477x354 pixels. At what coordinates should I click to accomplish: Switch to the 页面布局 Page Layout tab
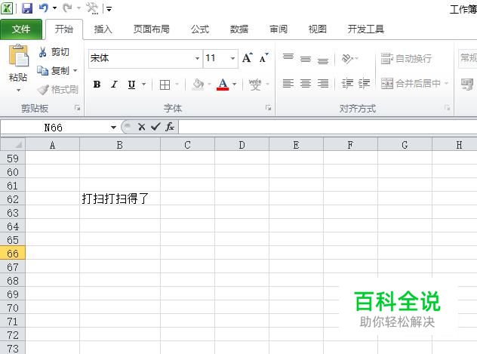click(152, 29)
